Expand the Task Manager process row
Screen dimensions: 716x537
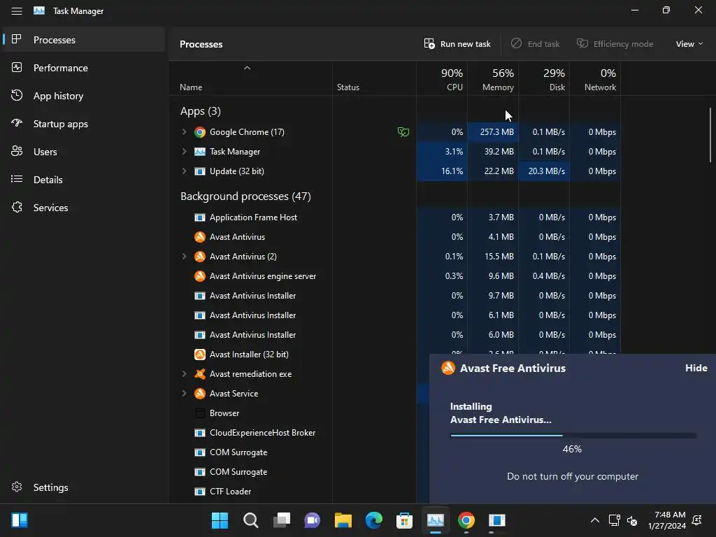click(x=184, y=151)
